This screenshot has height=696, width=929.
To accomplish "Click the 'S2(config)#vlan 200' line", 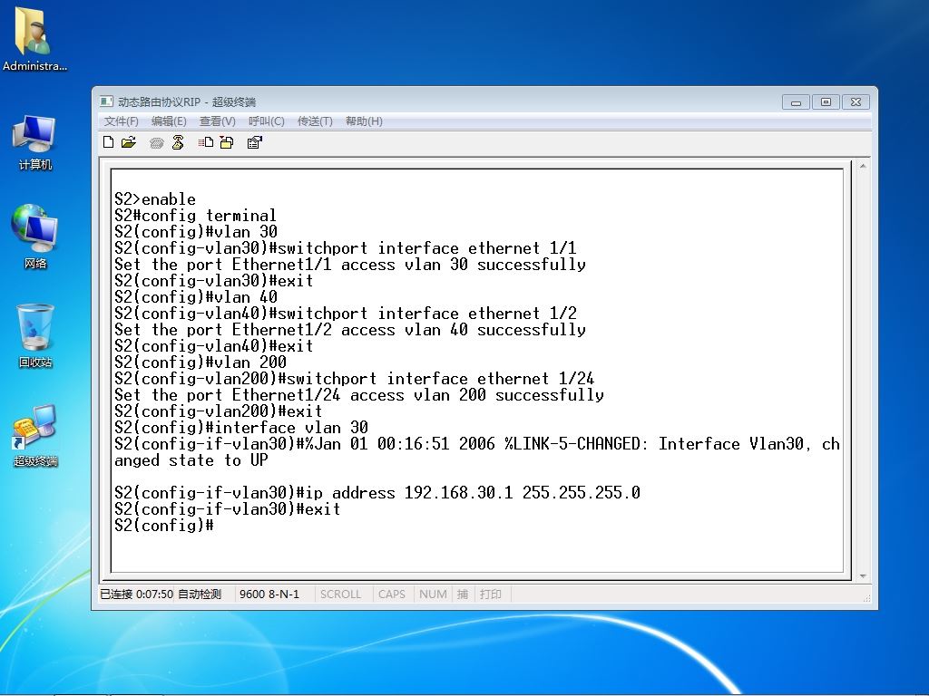I will pyautogui.click(x=200, y=362).
